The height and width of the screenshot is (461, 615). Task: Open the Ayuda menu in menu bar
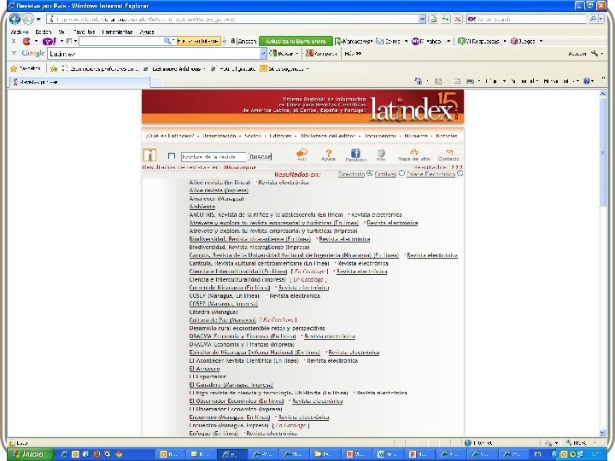tap(147, 32)
